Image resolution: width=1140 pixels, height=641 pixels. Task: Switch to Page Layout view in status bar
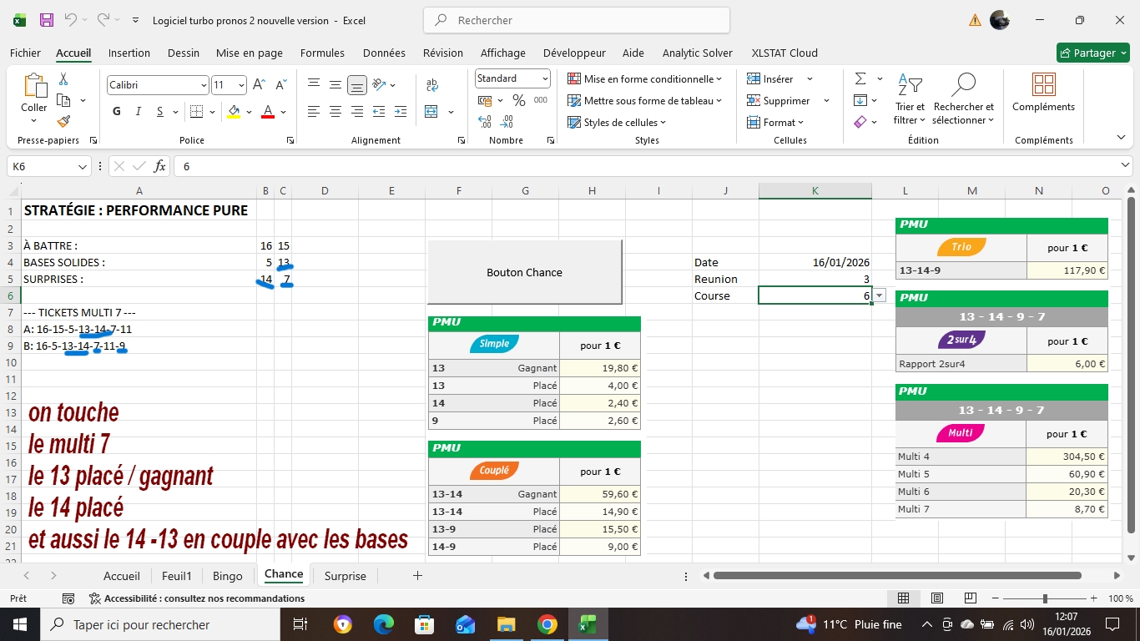pyautogui.click(x=937, y=598)
